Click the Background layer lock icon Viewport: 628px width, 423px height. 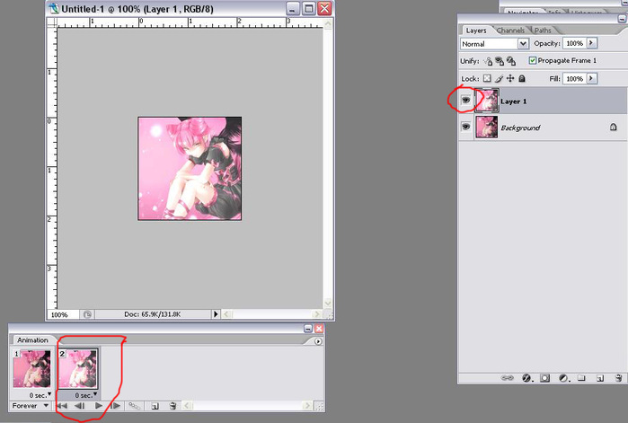614,128
